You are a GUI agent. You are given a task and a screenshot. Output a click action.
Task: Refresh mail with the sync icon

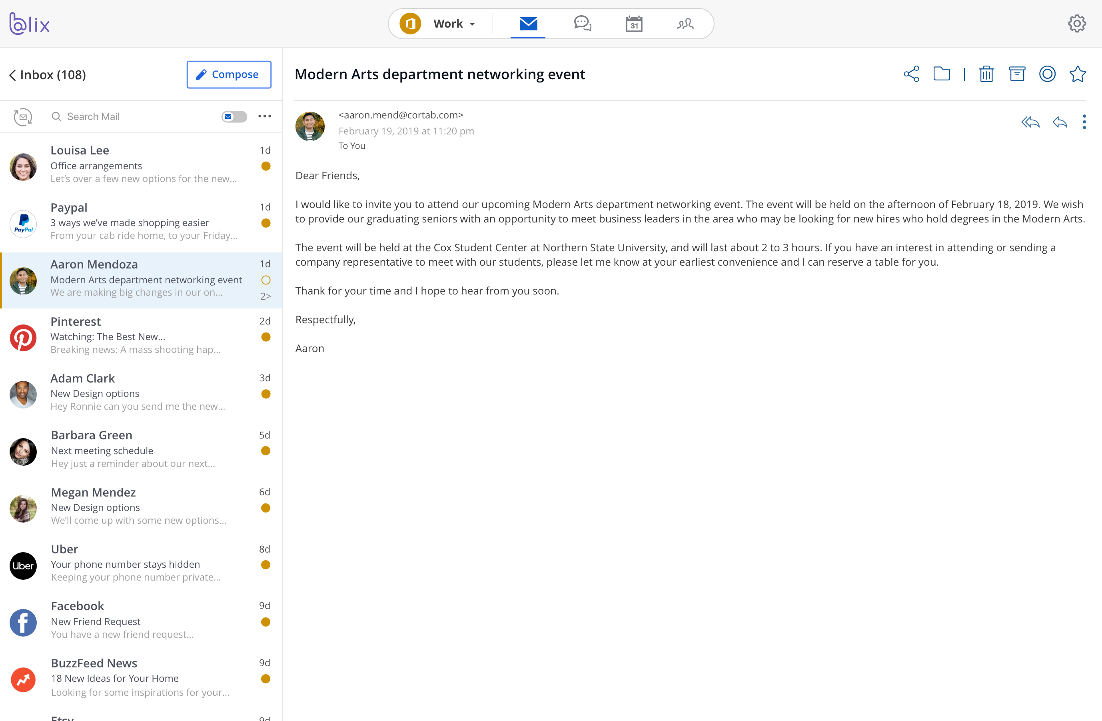point(23,117)
